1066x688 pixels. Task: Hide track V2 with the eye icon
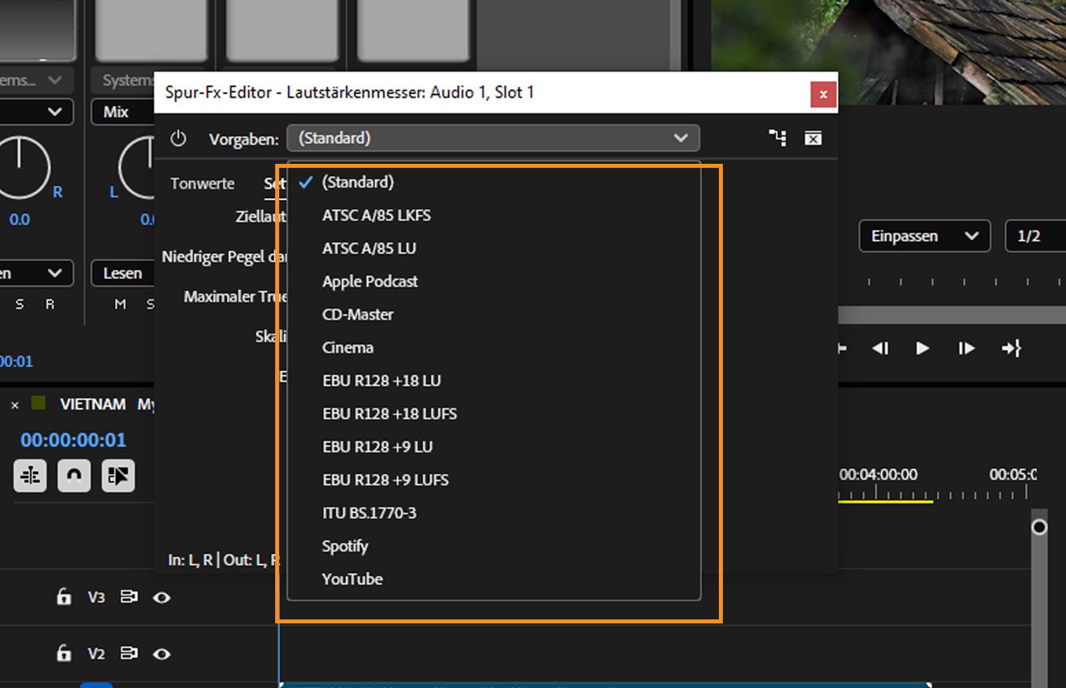(x=161, y=654)
